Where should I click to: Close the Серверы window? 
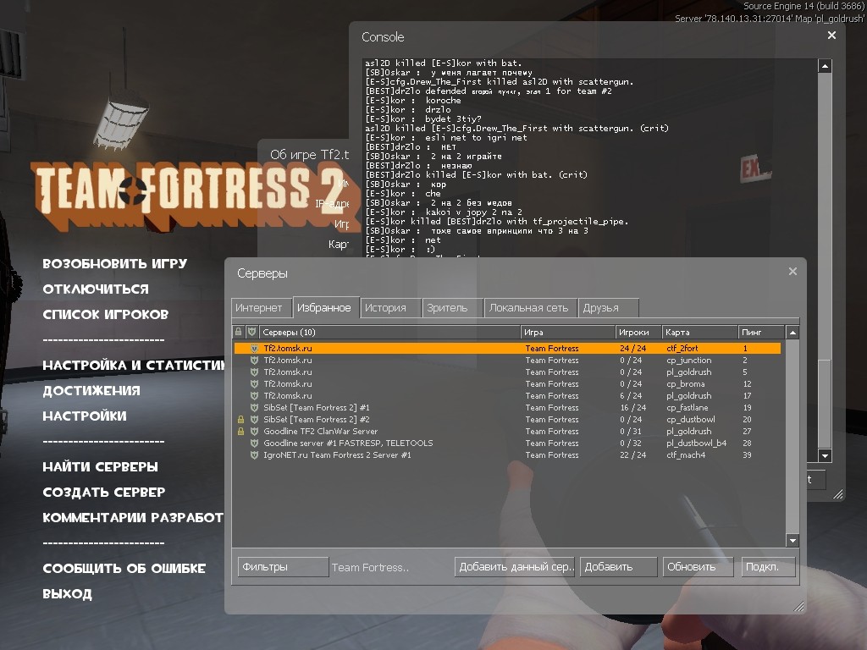tap(792, 272)
